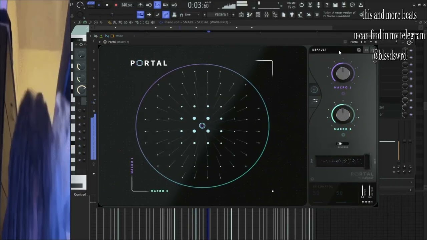
Task: Open Portal's advanced sliders settings tab
Action: pos(315,101)
